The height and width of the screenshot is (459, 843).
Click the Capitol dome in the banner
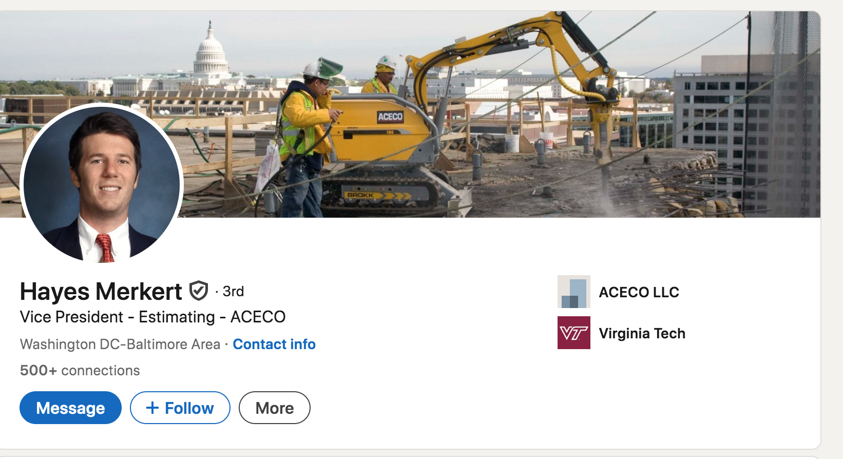[x=210, y=51]
